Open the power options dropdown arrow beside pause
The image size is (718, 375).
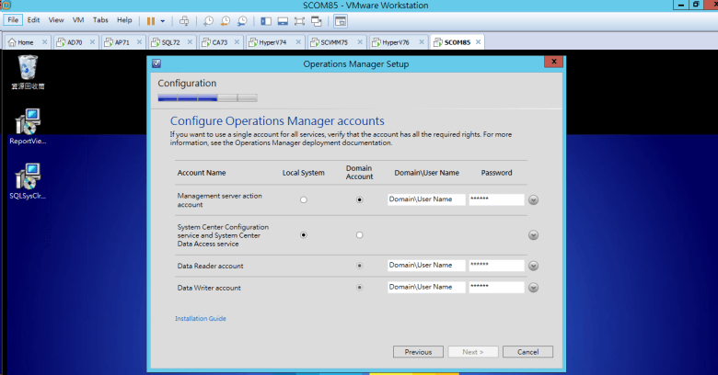[163, 20]
